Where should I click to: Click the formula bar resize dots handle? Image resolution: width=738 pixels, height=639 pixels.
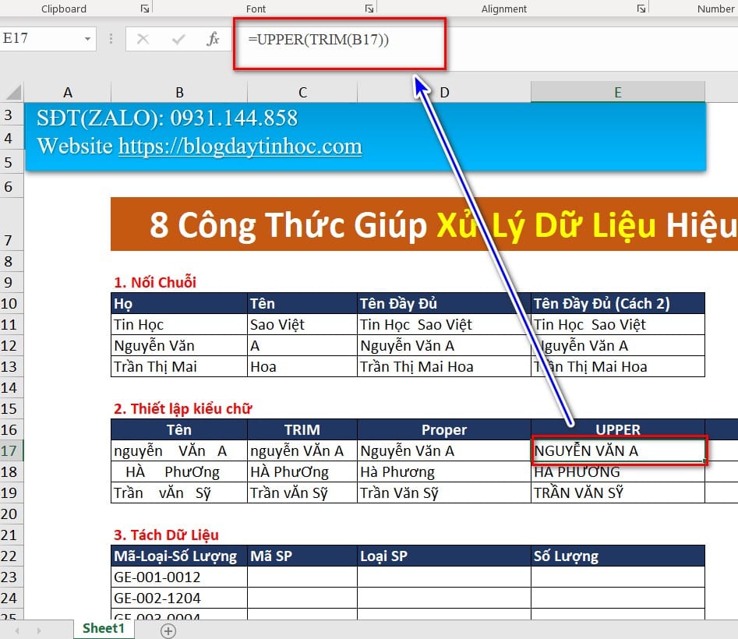111,39
